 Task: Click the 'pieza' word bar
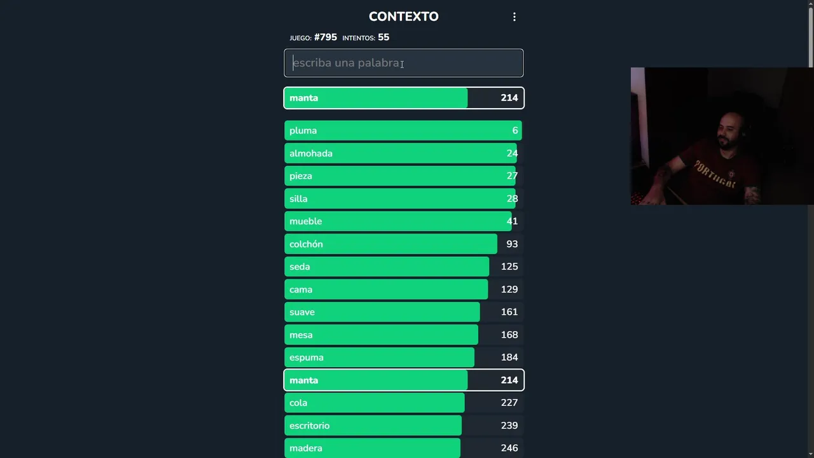[x=403, y=176]
